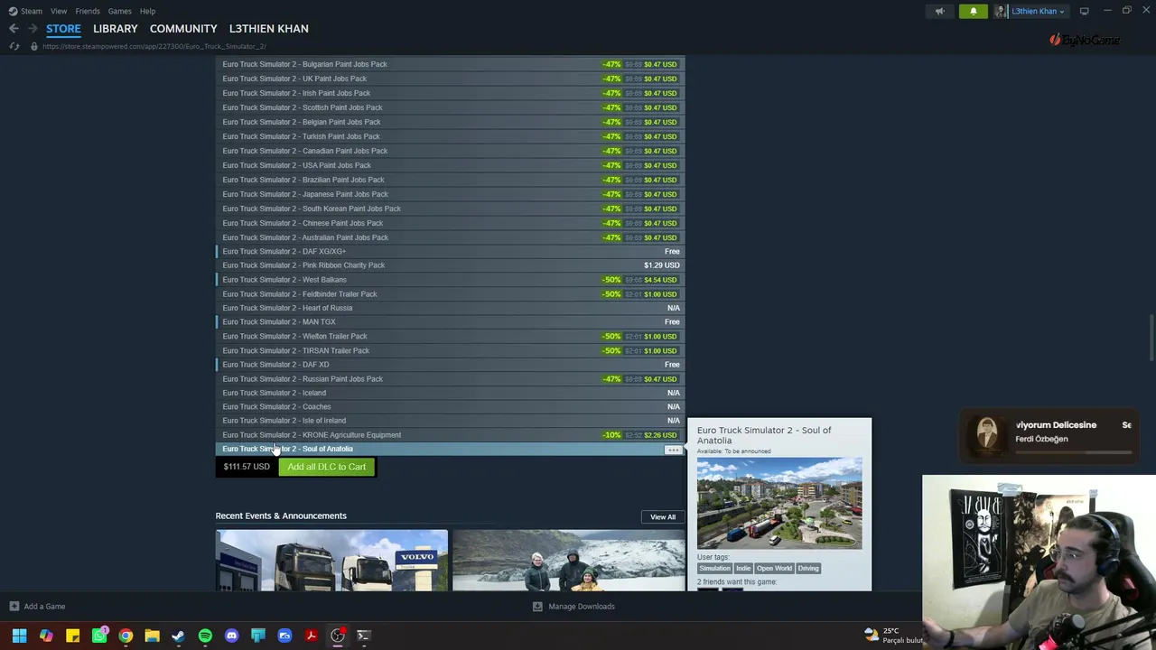Open the Windows Start menu
Screen dimensions: 1156x650
point(19,636)
